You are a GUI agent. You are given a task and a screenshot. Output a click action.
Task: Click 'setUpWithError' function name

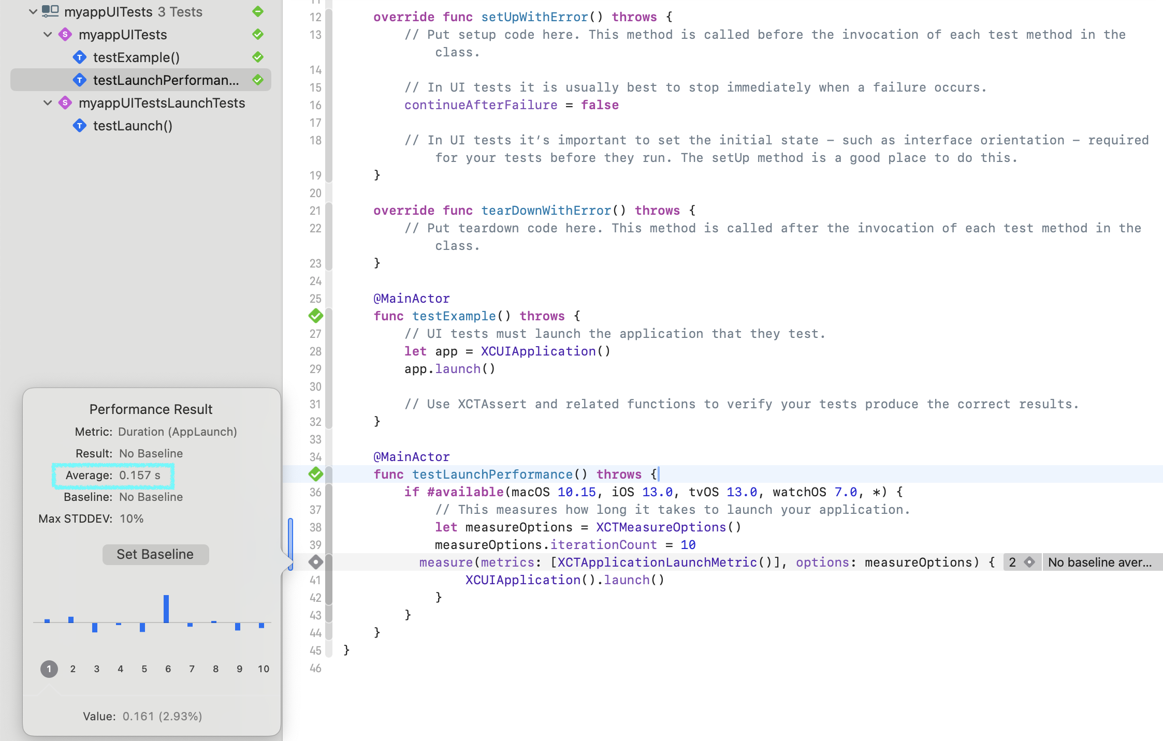(535, 17)
